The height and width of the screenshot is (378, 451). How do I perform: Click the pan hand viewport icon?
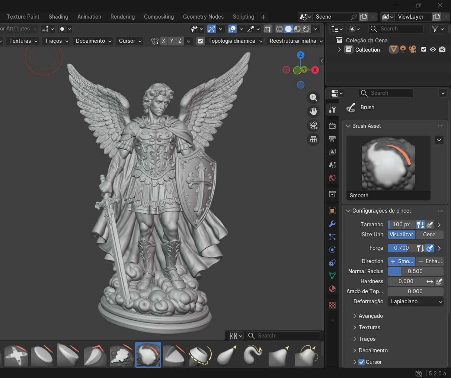tap(313, 111)
